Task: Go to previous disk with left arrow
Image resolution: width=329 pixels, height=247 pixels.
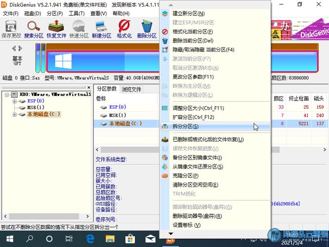Action: [x=14, y=48]
